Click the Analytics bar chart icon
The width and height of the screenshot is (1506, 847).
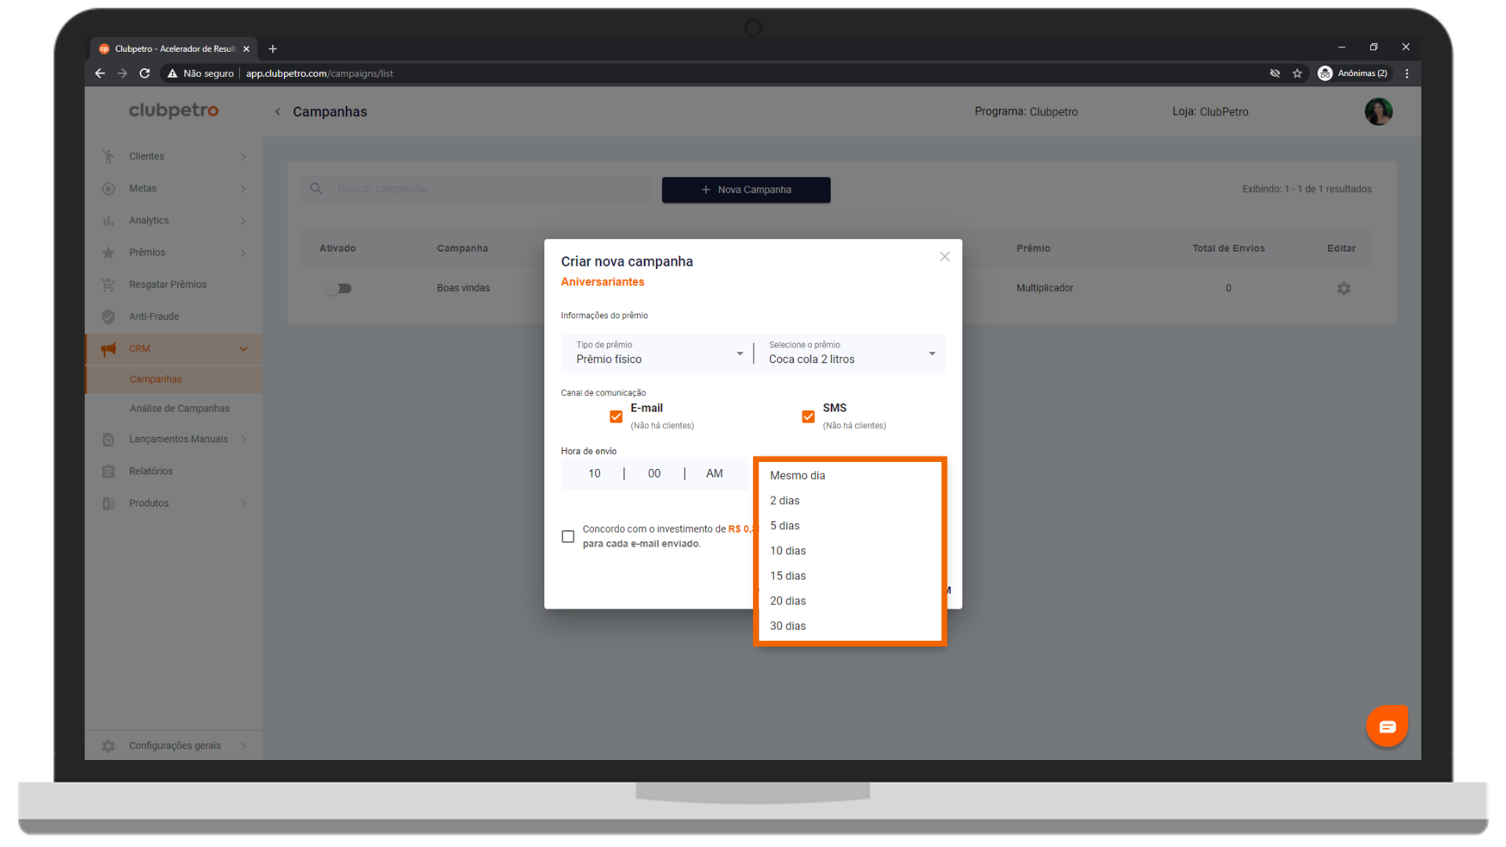point(108,221)
